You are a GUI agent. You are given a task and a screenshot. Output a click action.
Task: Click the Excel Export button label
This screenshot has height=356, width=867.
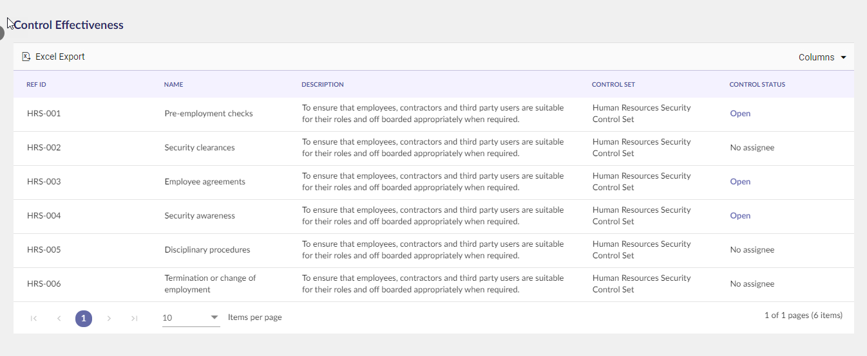tap(60, 57)
